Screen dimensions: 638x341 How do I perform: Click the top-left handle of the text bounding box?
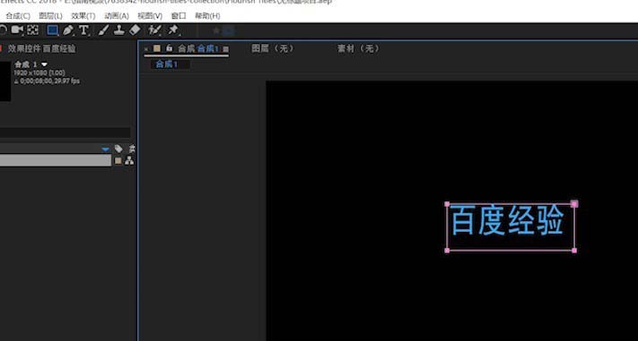point(447,204)
